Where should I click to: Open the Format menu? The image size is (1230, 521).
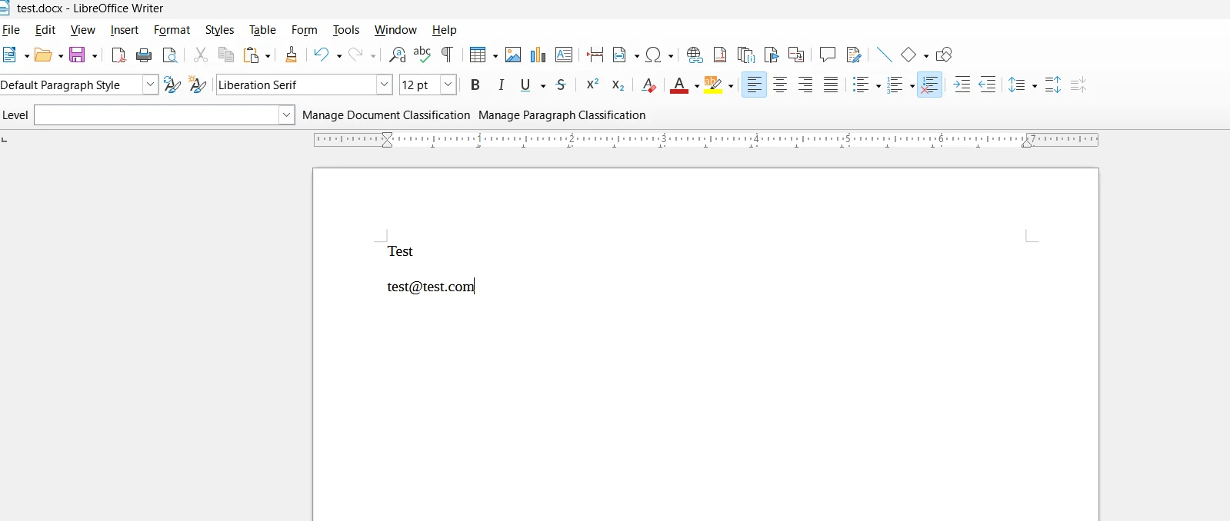coord(172,30)
